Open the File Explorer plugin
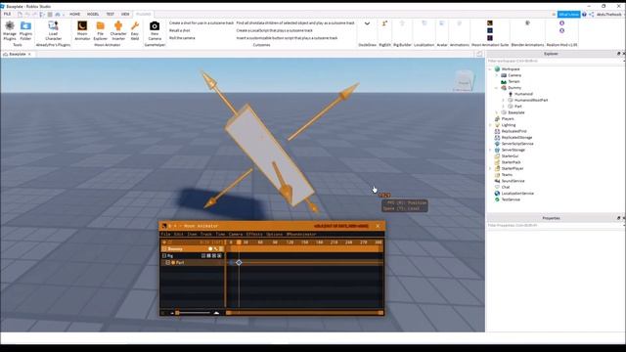 (x=100, y=30)
